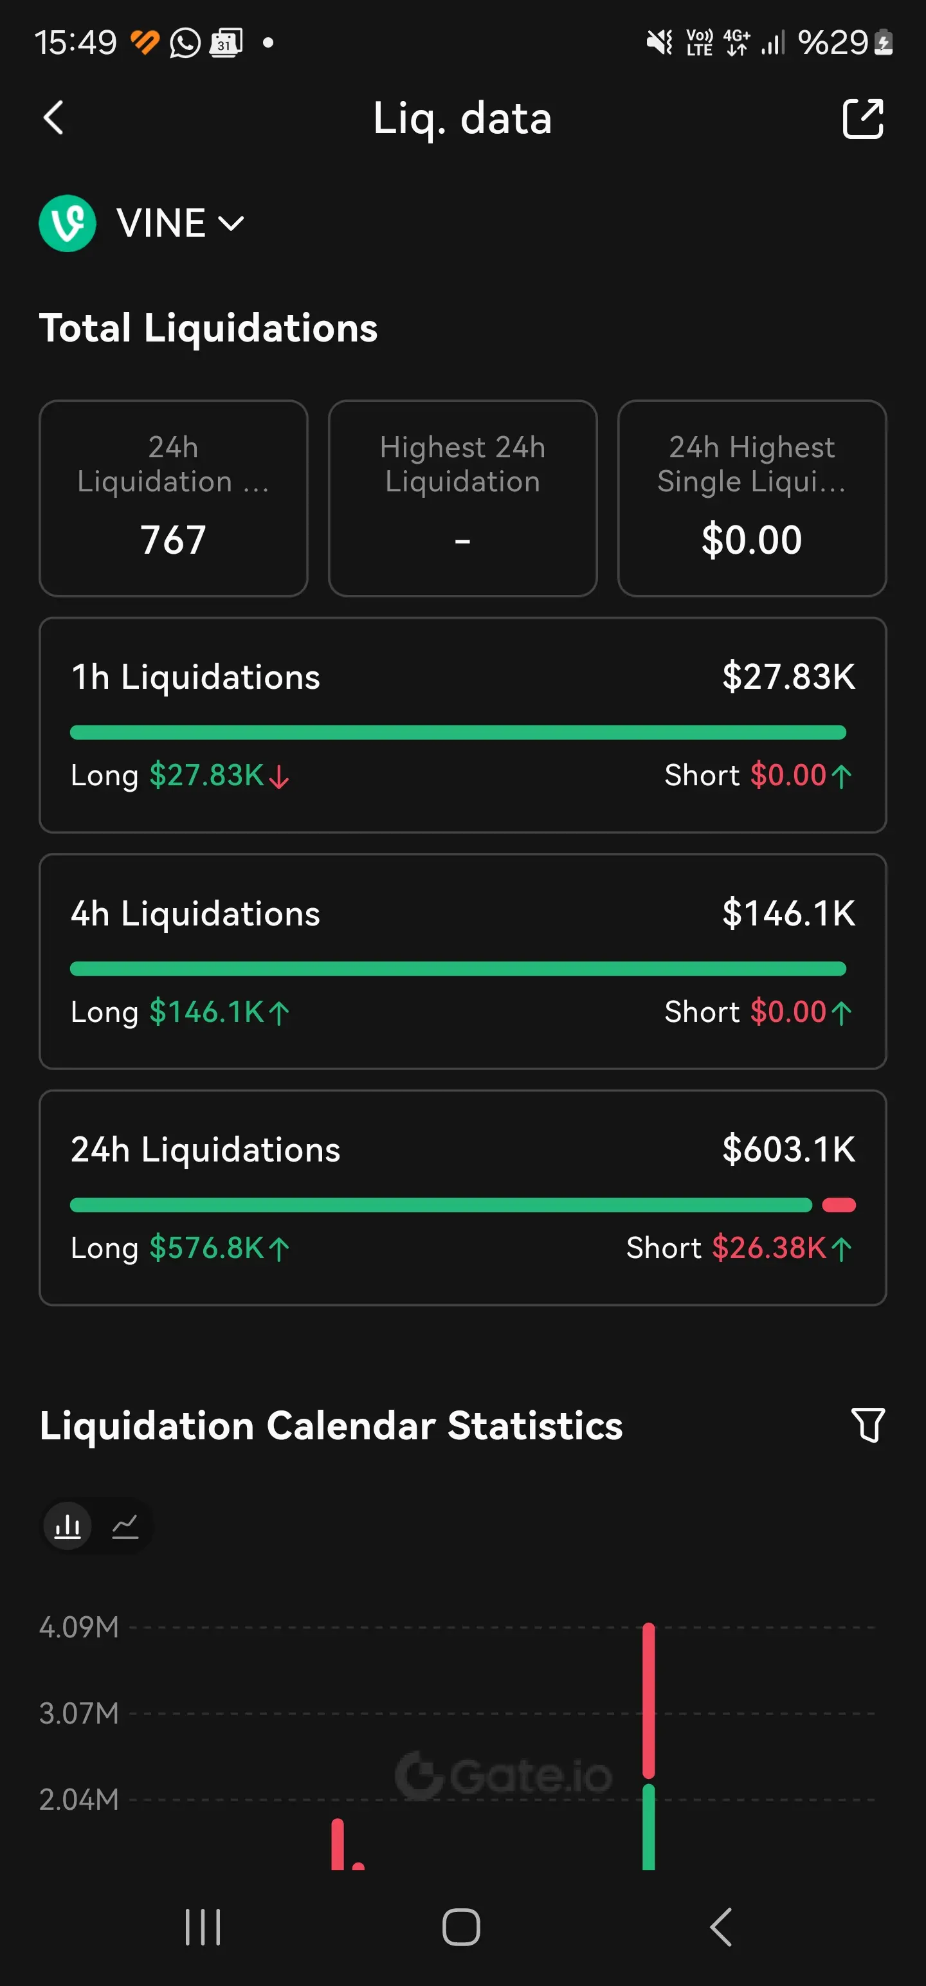Select the 24h Liquidations panel
The height and width of the screenshot is (1986, 926).
pyautogui.click(x=462, y=1198)
